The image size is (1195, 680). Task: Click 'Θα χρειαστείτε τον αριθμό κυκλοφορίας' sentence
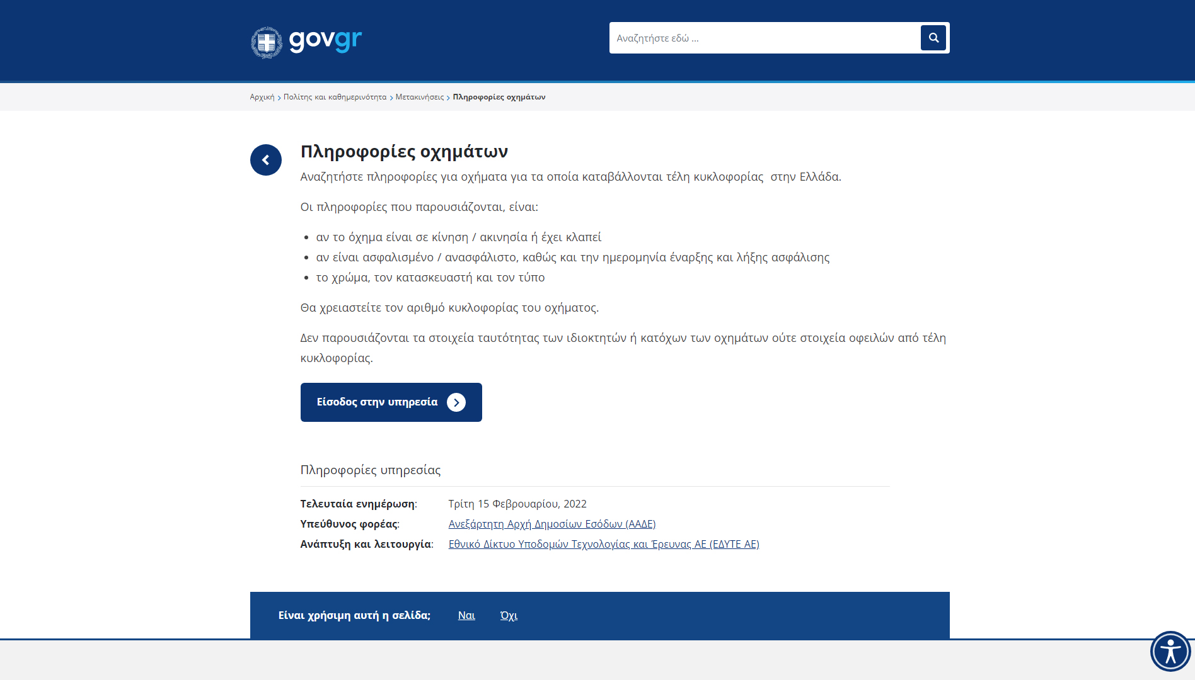tap(449, 308)
